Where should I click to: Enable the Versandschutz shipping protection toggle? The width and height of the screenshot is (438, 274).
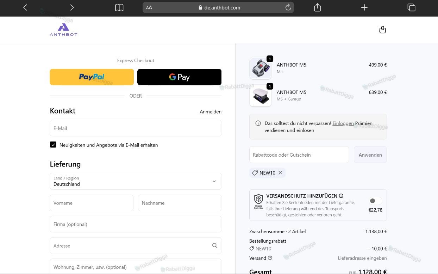375,201
